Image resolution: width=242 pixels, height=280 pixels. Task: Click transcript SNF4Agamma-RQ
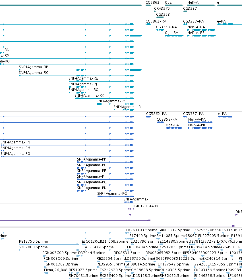click(84, 90)
